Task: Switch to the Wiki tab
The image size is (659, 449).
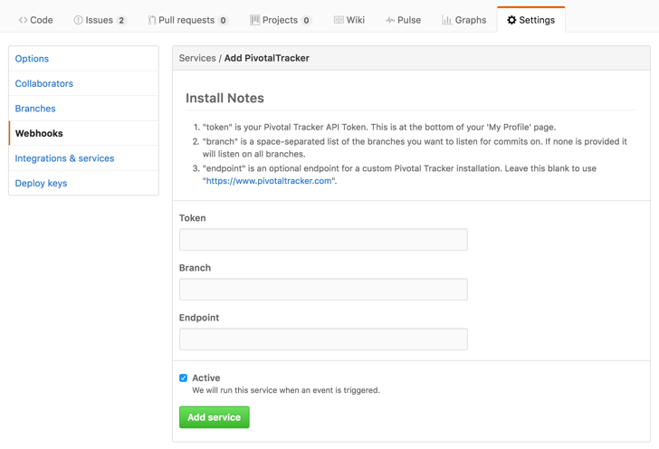Action: (355, 20)
